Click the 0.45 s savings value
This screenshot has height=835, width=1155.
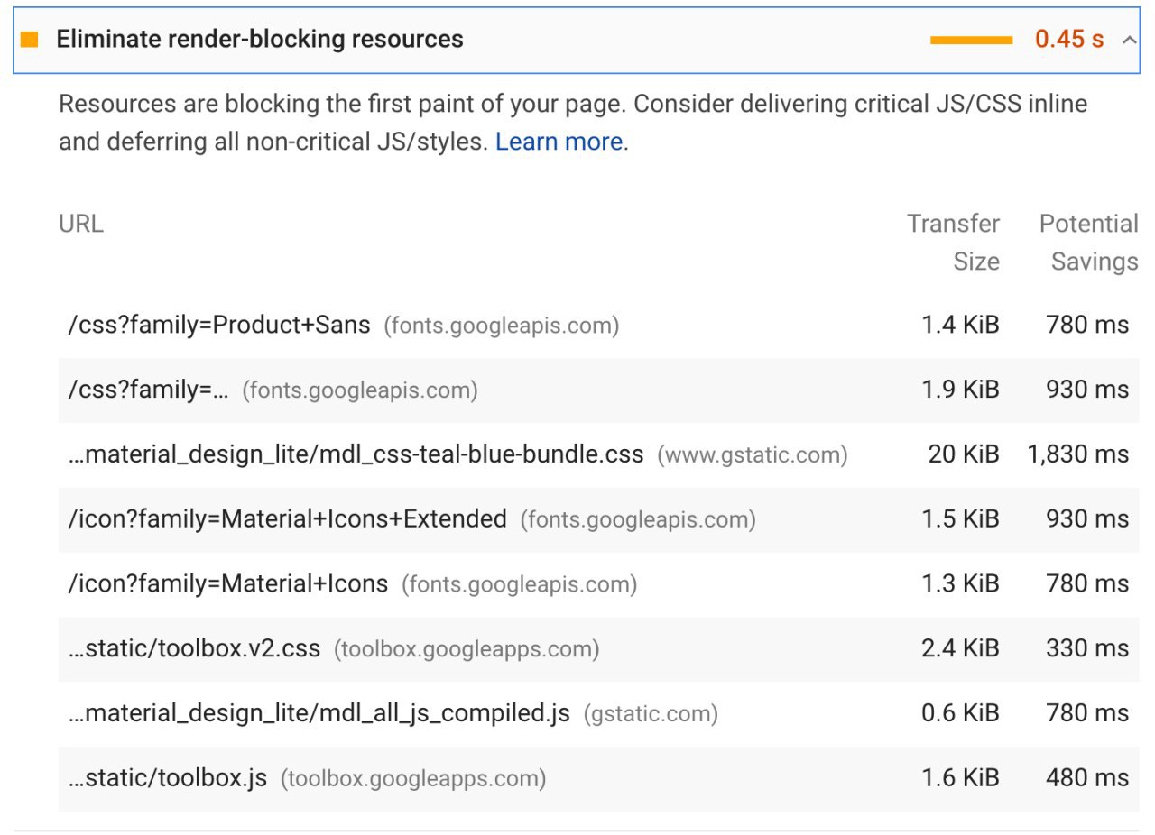(1069, 40)
